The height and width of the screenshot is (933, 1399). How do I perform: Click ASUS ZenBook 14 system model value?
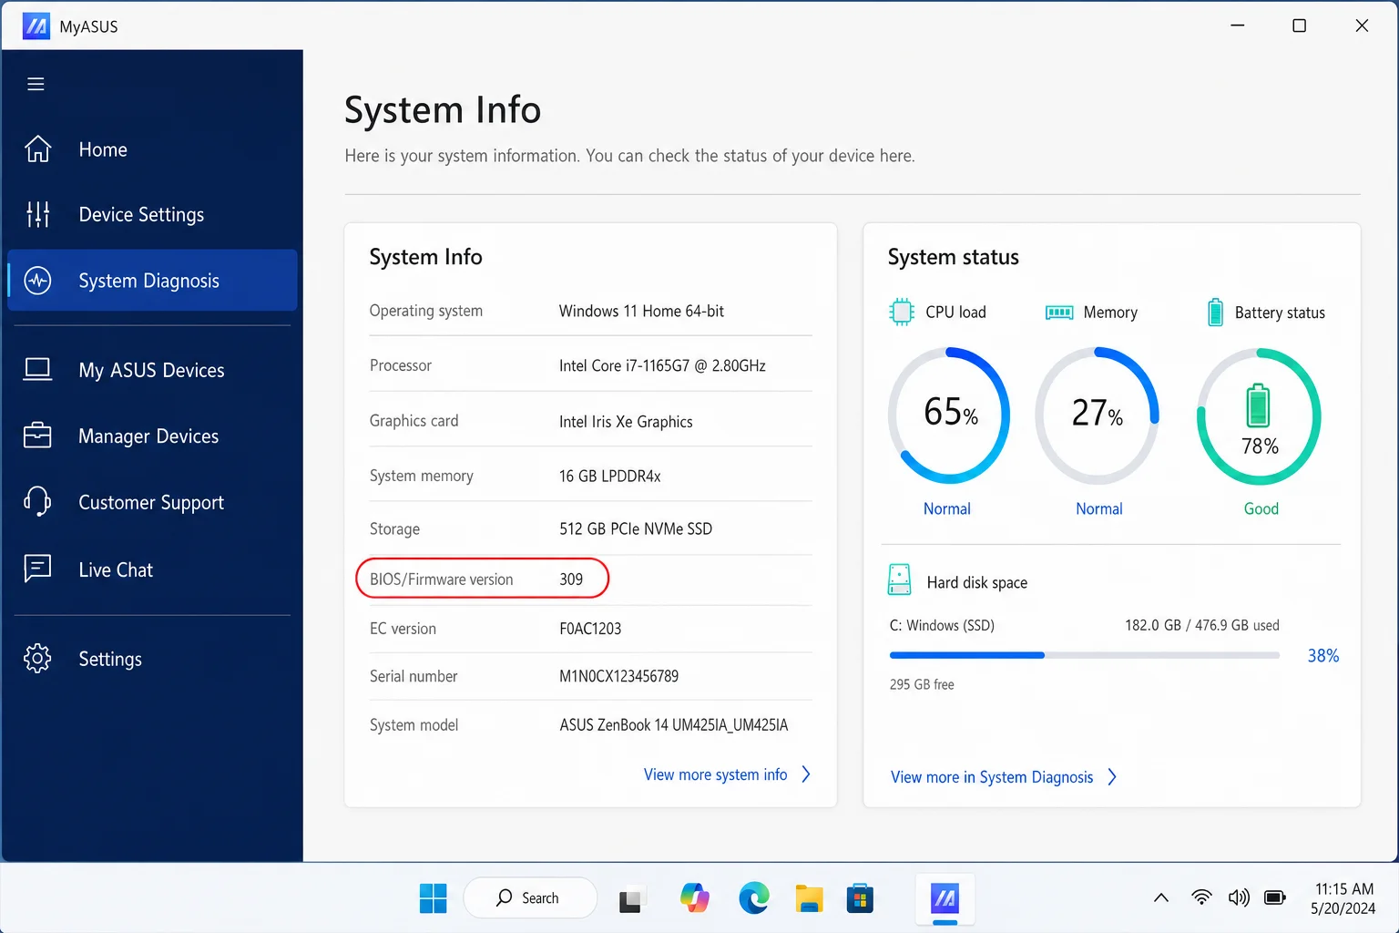pos(674,725)
